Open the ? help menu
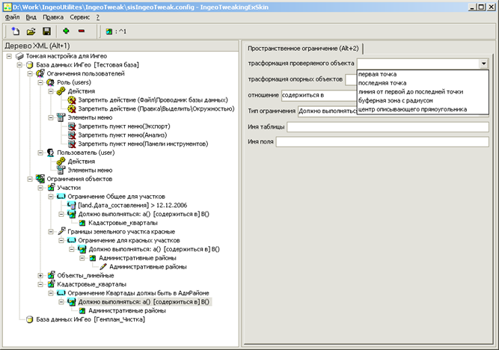 (98, 17)
